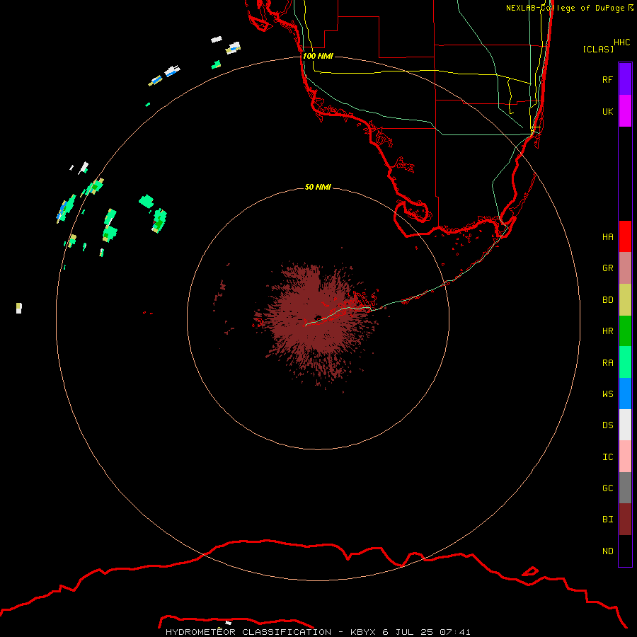
Task: Click the UK magenta legend swatch
Action: tap(625, 110)
